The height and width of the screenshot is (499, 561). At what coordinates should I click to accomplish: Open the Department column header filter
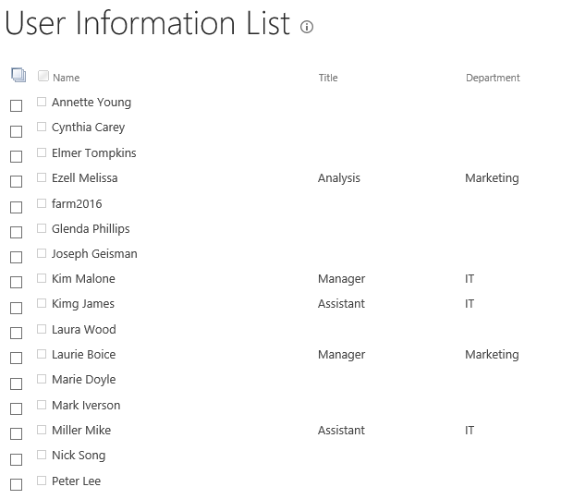click(x=493, y=79)
